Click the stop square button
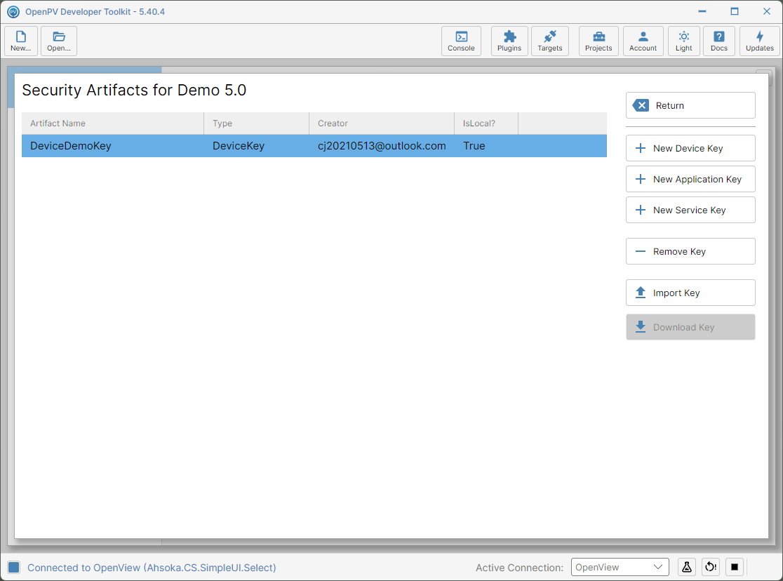The width and height of the screenshot is (783, 581). tap(734, 567)
